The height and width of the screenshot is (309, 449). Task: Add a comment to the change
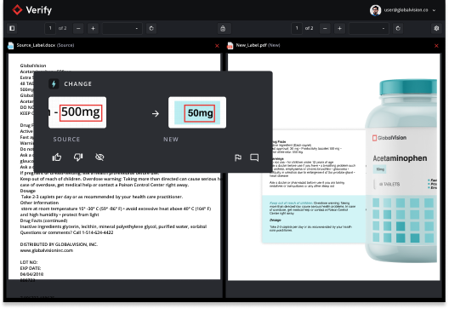click(x=254, y=157)
